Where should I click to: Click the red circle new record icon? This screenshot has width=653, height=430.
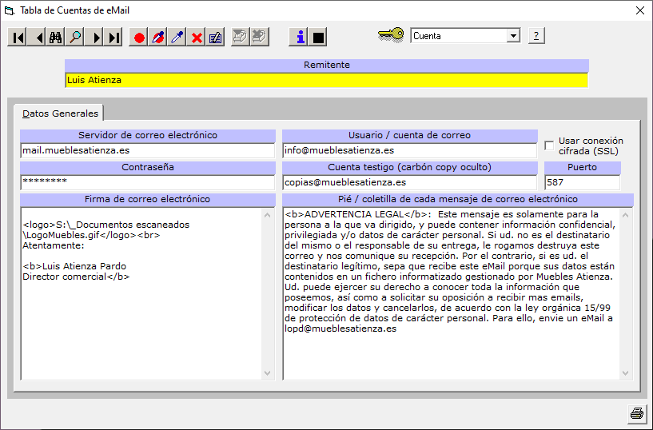(139, 37)
